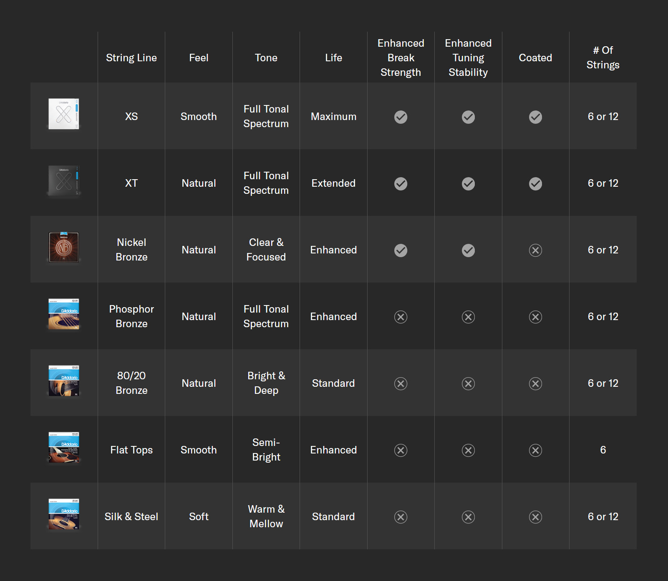Open the Silk & Steel pack image
Image resolution: width=668 pixels, height=581 pixels.
[63, 514]
